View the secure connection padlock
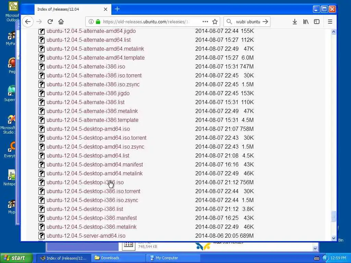The image size is (351, 263). pos(98,22)
